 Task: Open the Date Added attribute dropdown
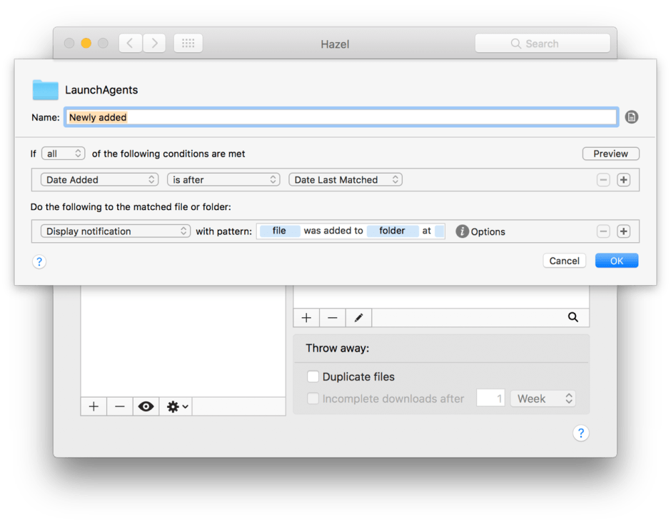100,180
